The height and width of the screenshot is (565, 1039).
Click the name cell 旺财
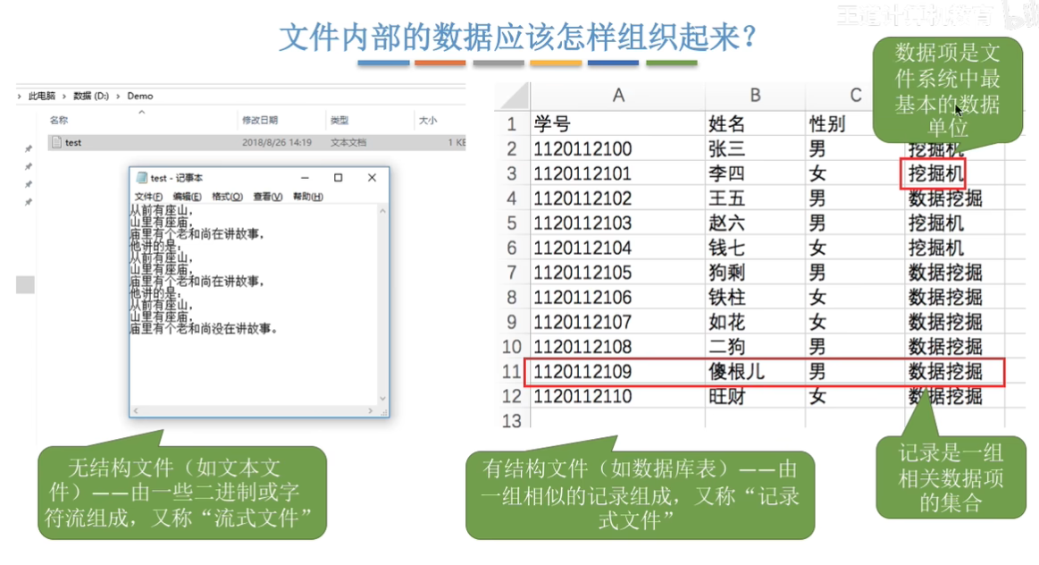point(756,396)
